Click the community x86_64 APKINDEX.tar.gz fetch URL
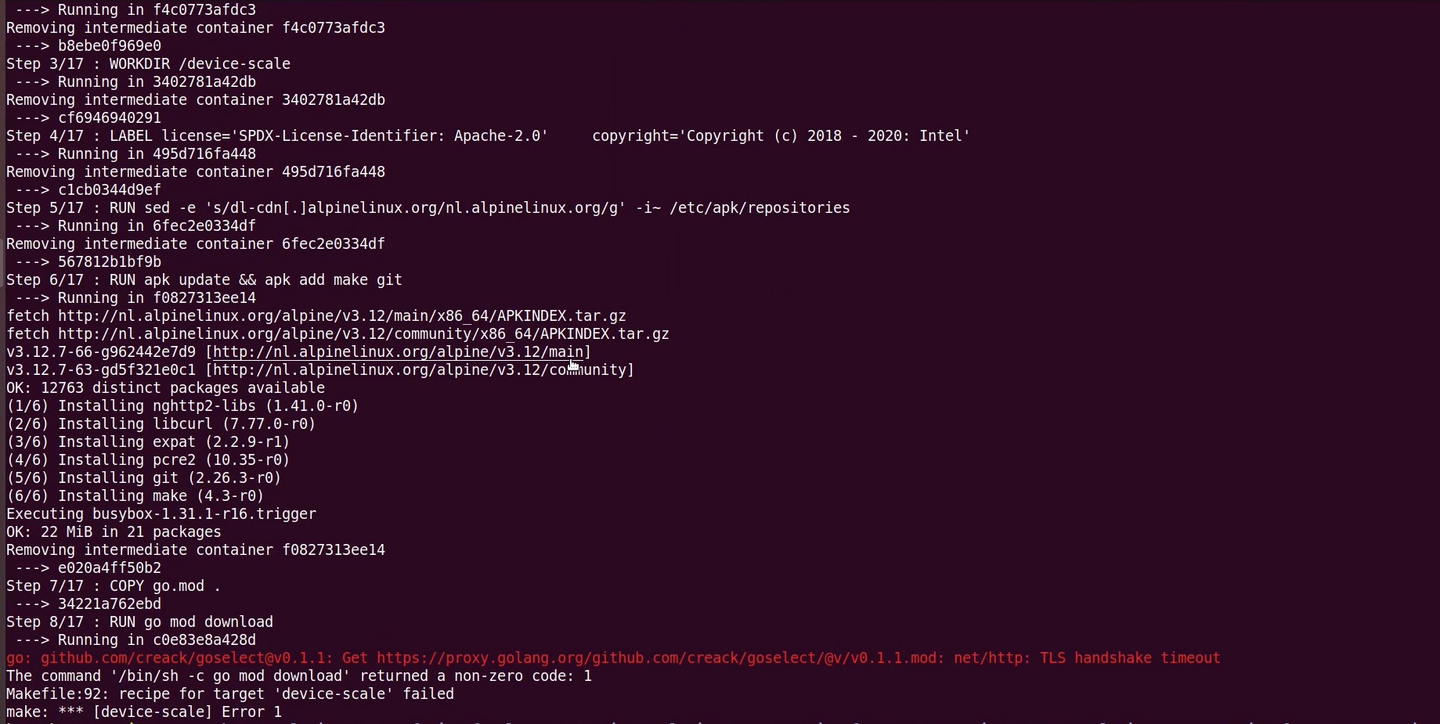 363,334
